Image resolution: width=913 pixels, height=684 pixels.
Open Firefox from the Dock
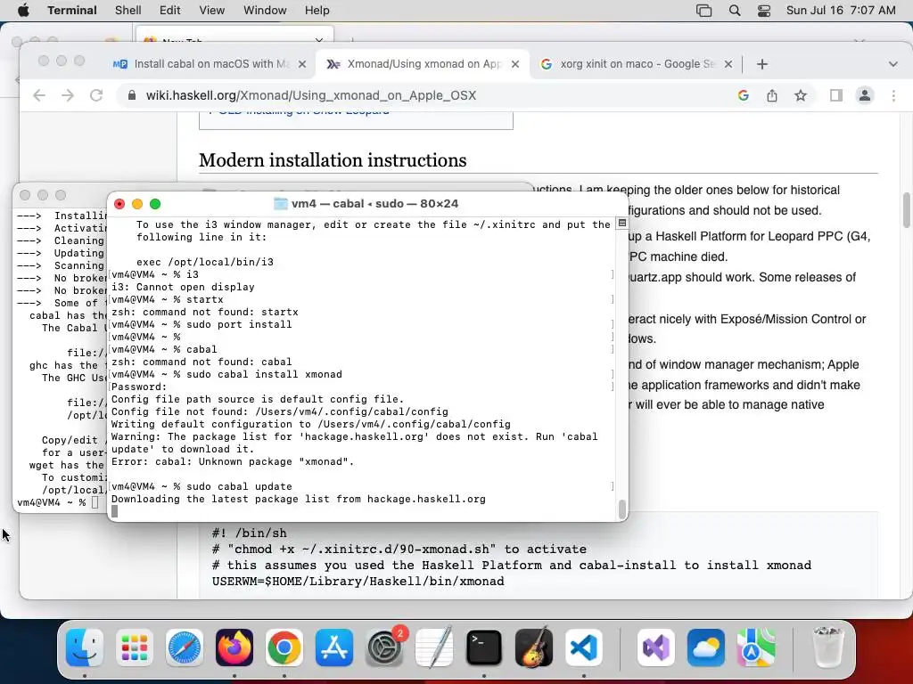point(234,647)
